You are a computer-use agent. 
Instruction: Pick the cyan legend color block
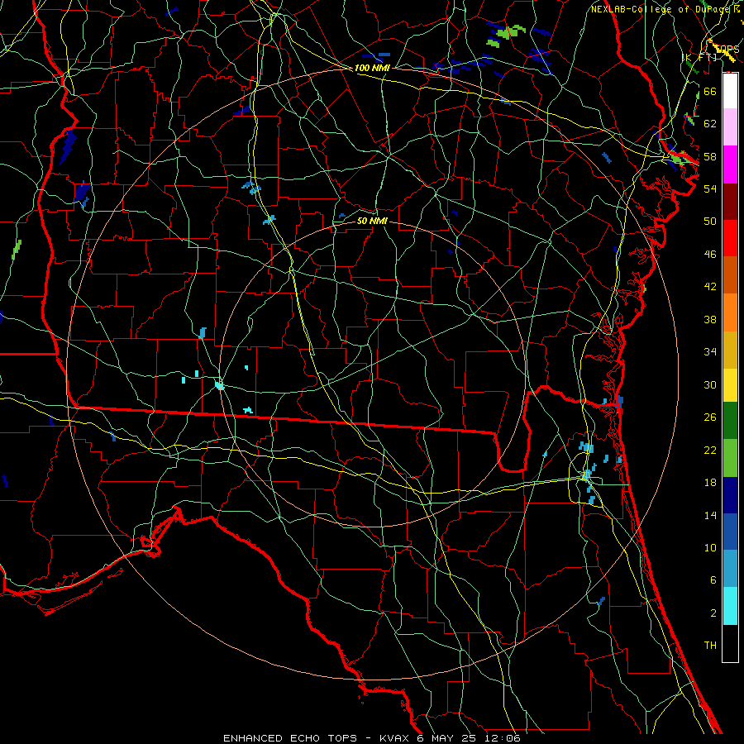pos(730,605)
